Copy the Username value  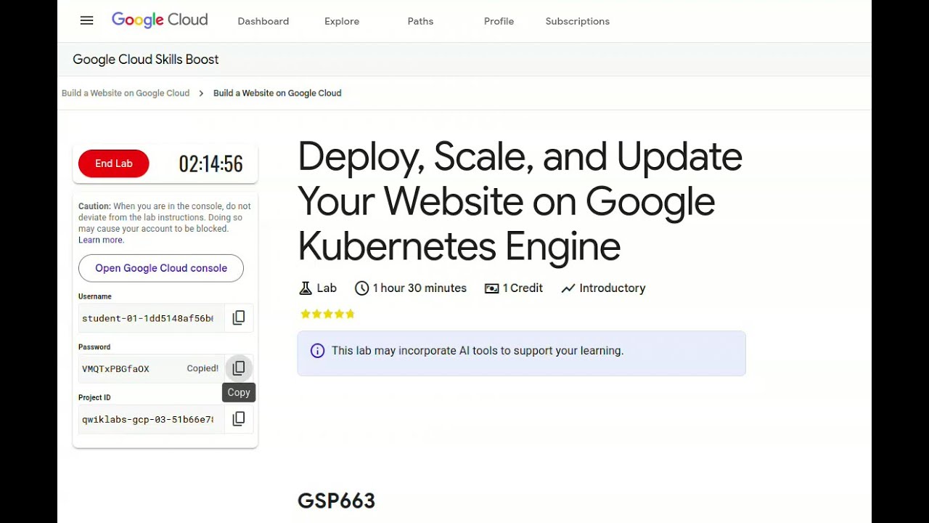239,317
